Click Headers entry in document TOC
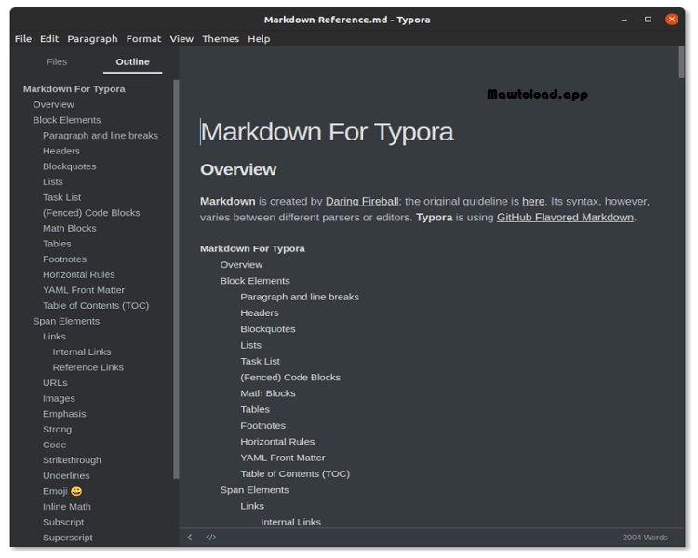 (x=260, y=313)
